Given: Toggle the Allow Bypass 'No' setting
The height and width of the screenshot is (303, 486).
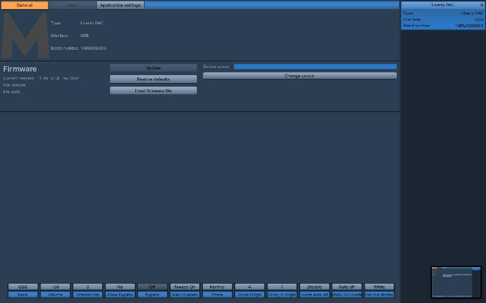Looking at the screenshot, I should point(120,287).
